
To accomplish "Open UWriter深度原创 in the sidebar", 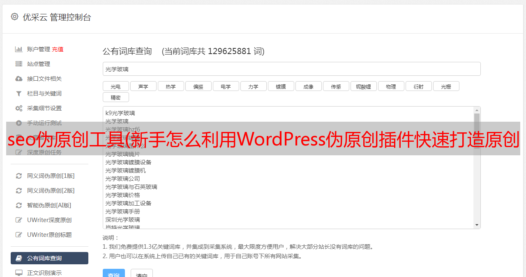I will (49, 220).
